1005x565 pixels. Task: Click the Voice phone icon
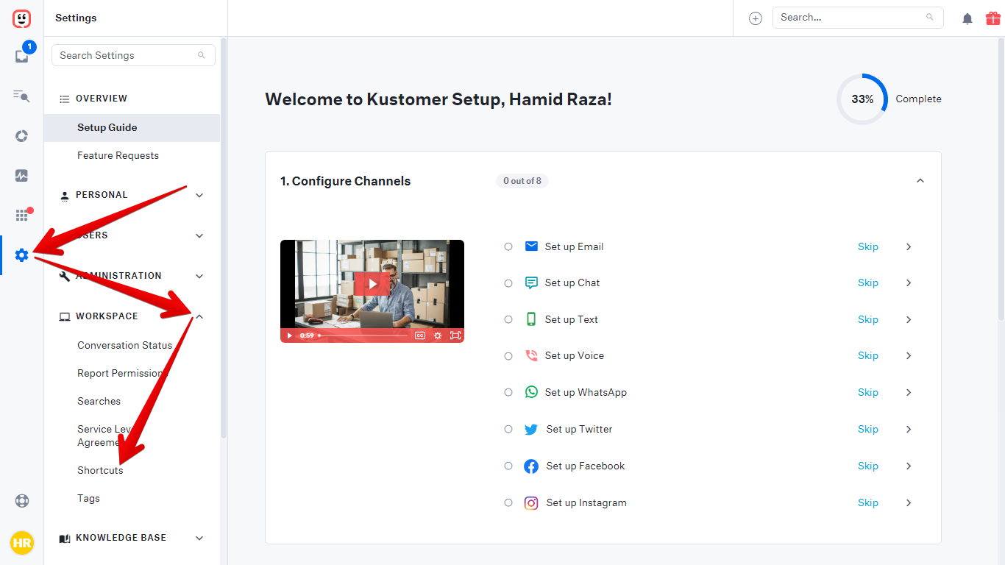click(531, 355)
